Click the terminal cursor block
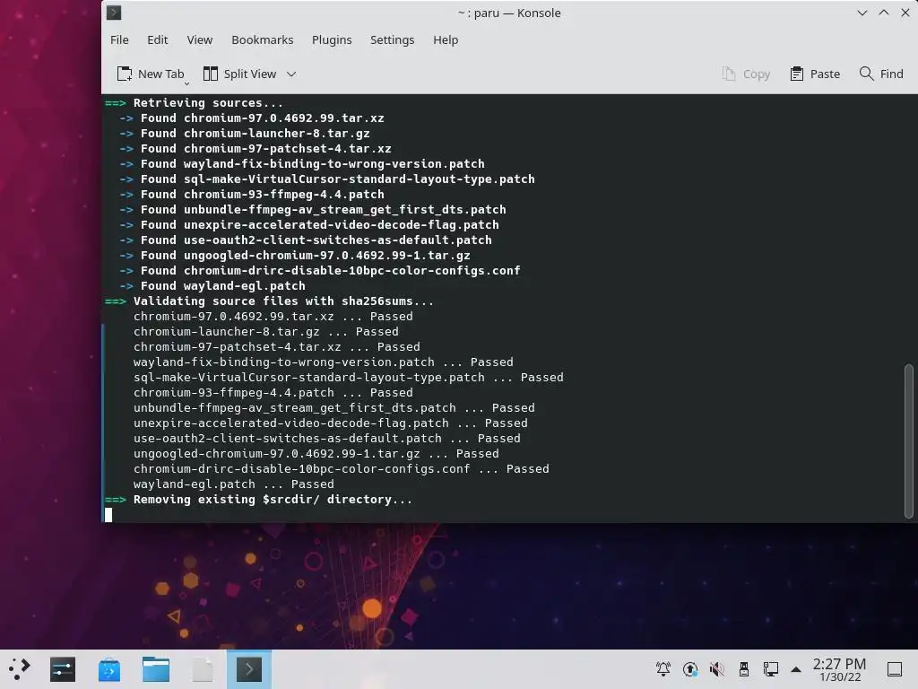This screenshot has height=689, width=918. click(x=108, y=514)
